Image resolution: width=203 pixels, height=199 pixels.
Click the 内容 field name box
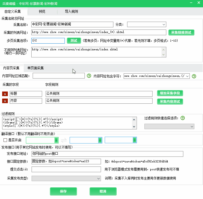pos(26,101)
